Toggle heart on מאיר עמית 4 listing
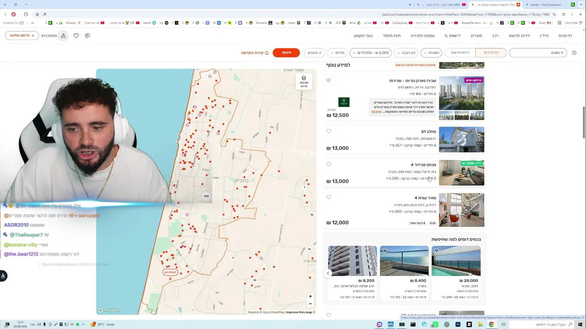 coord(329,197)
